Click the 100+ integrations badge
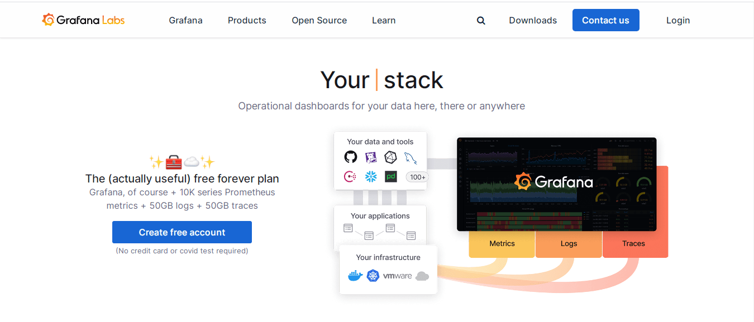The height and width of the screenshot is (322, 754). 417,177
